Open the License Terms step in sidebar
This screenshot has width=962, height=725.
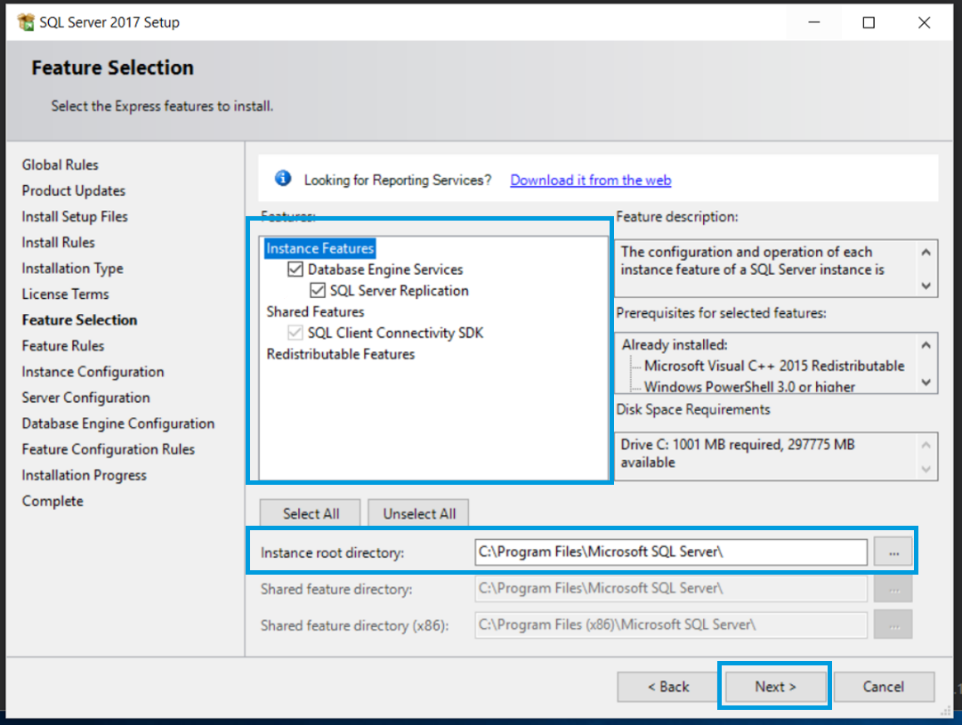[x=65, y=294]
